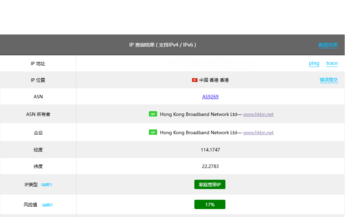Open 错误提交 to report wrong location
345x217 pixels.
pyautogui.click(x=328, y=80)
